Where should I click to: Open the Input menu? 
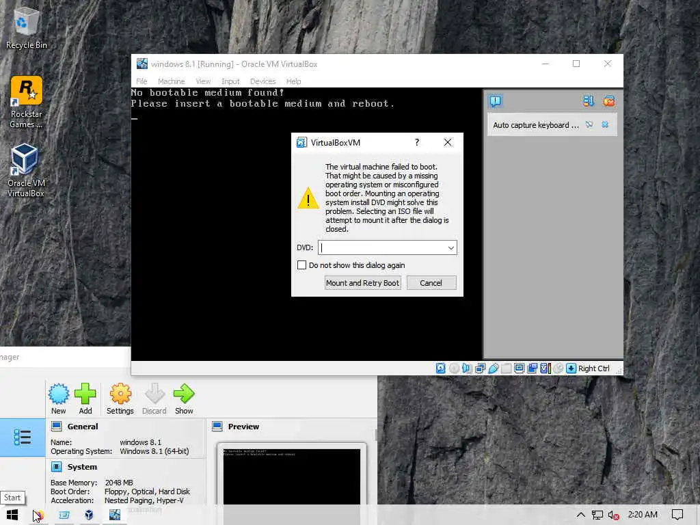click(230, 81)
